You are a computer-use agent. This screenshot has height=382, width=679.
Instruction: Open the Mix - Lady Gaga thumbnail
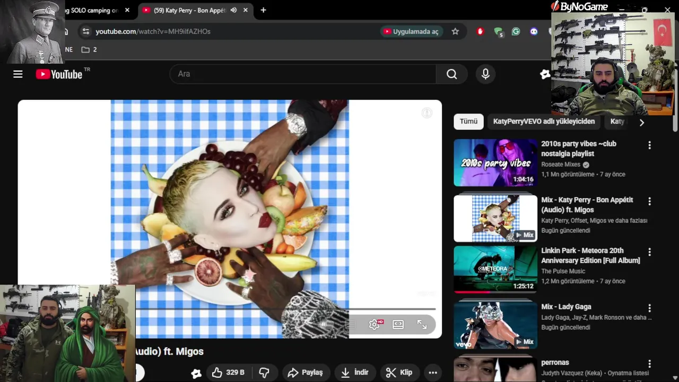click(x=495, y=325)
